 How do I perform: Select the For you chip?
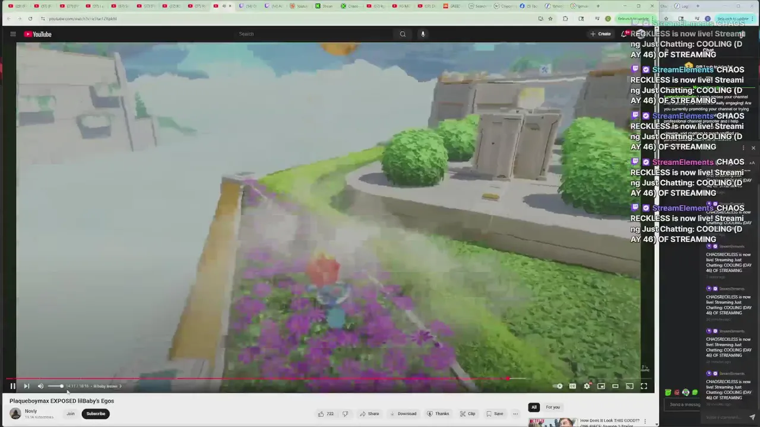click(553, 407)
